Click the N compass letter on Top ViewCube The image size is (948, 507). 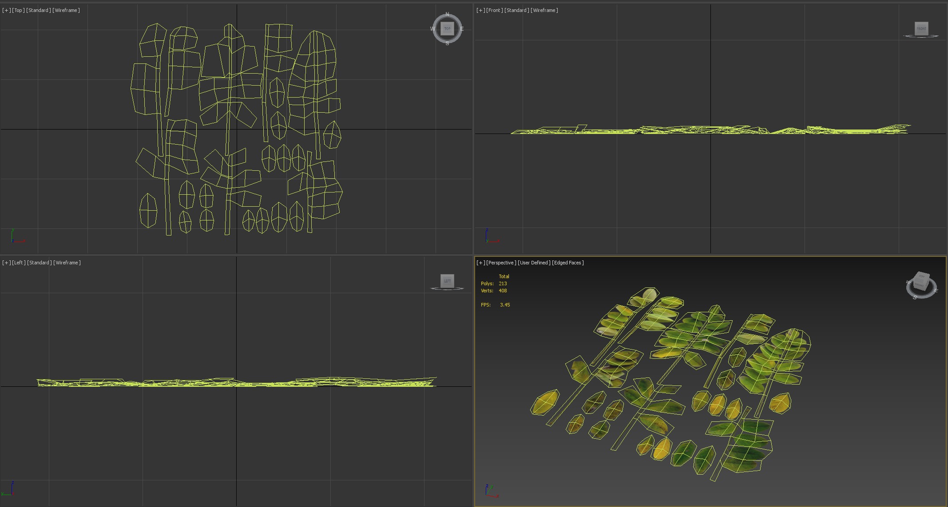coord(447,15)
